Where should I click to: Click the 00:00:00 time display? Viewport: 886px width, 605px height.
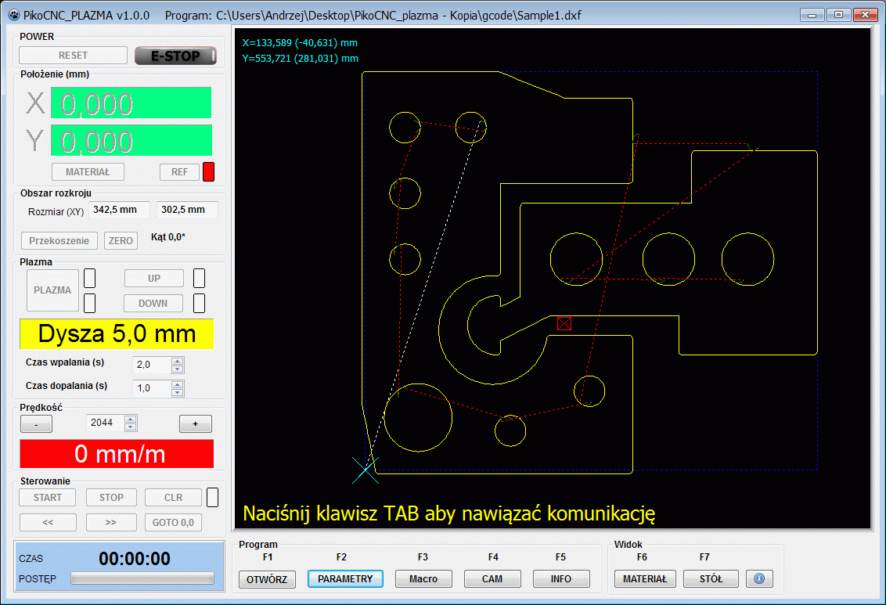tap(135, 559)
